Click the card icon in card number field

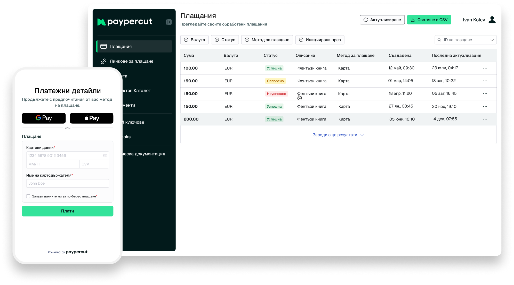[105, 156]
